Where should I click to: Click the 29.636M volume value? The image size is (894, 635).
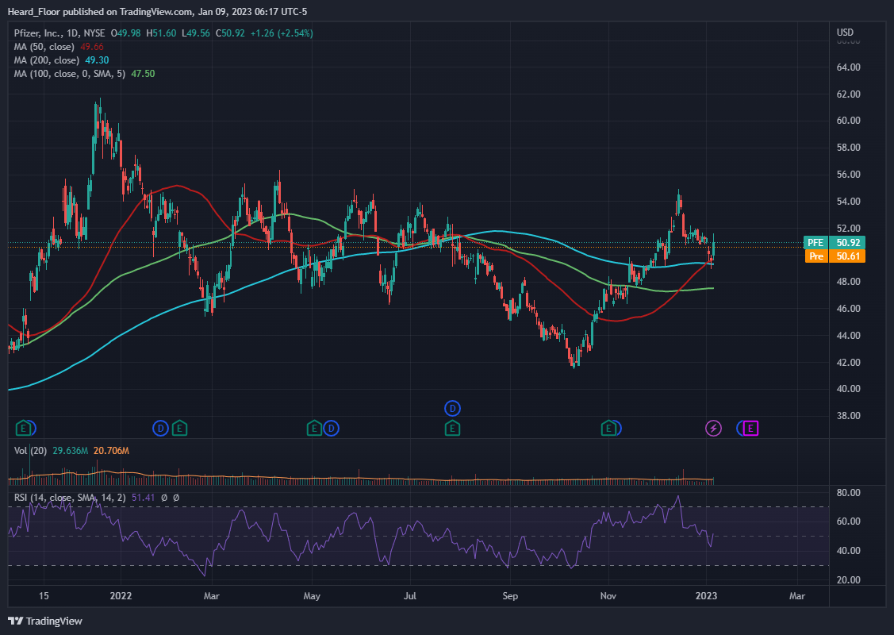pos(70,451)
